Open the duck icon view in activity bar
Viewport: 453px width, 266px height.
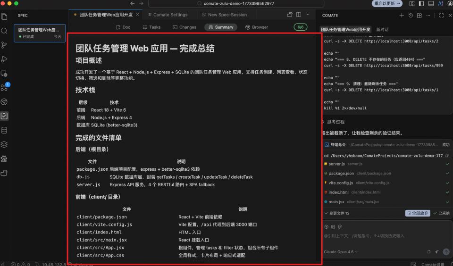tap(4, 173)
